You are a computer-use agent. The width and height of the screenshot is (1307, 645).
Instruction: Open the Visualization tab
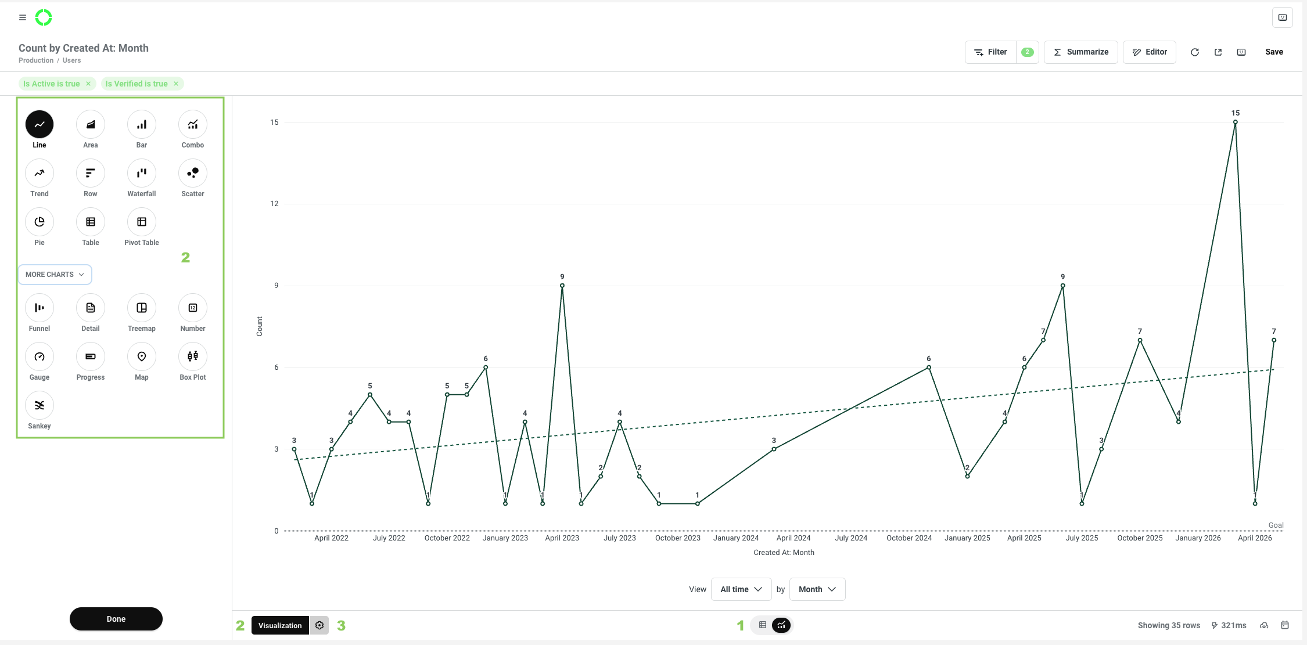(280, 625)
